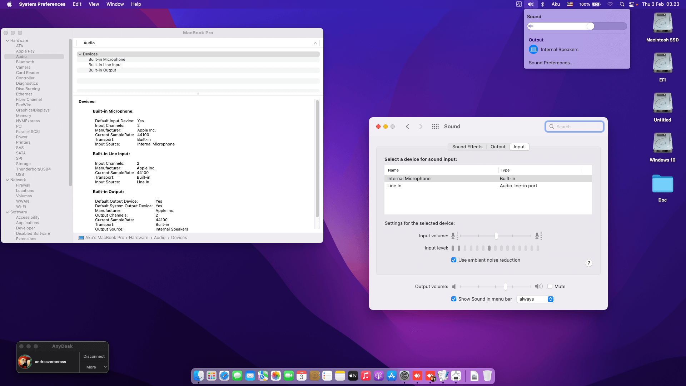Open the App Store from the Dock
Image resolution: width=686 pixels, height=386 pixels.
coord(391,376)
